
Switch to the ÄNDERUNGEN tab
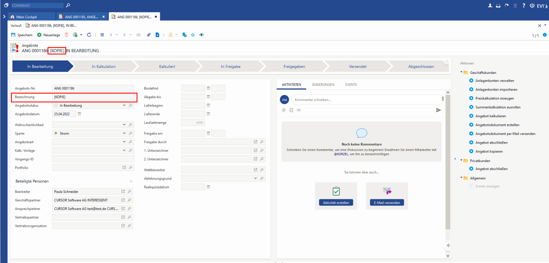pos(323,85)
